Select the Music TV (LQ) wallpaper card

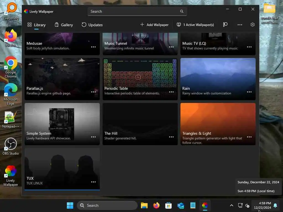pos(218,44)
